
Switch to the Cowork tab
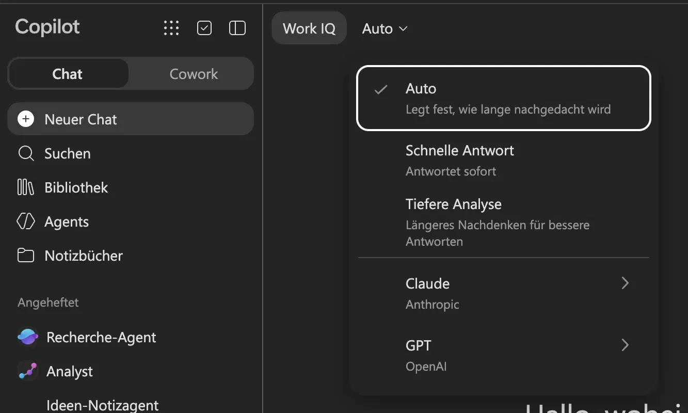pos(194,74)
